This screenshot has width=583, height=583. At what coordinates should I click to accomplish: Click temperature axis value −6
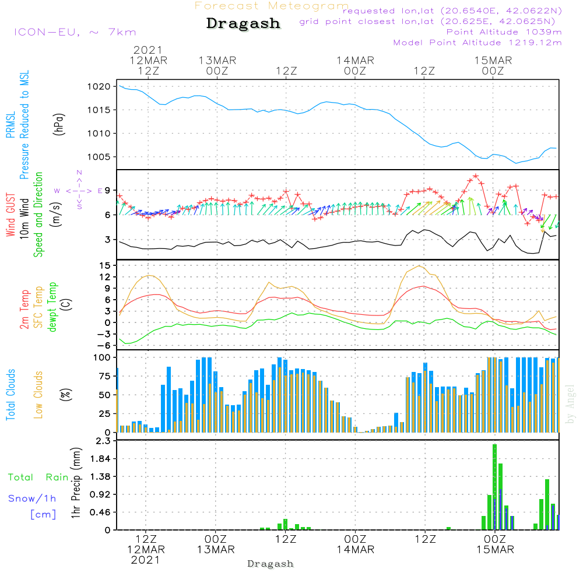tap(104, 346)
